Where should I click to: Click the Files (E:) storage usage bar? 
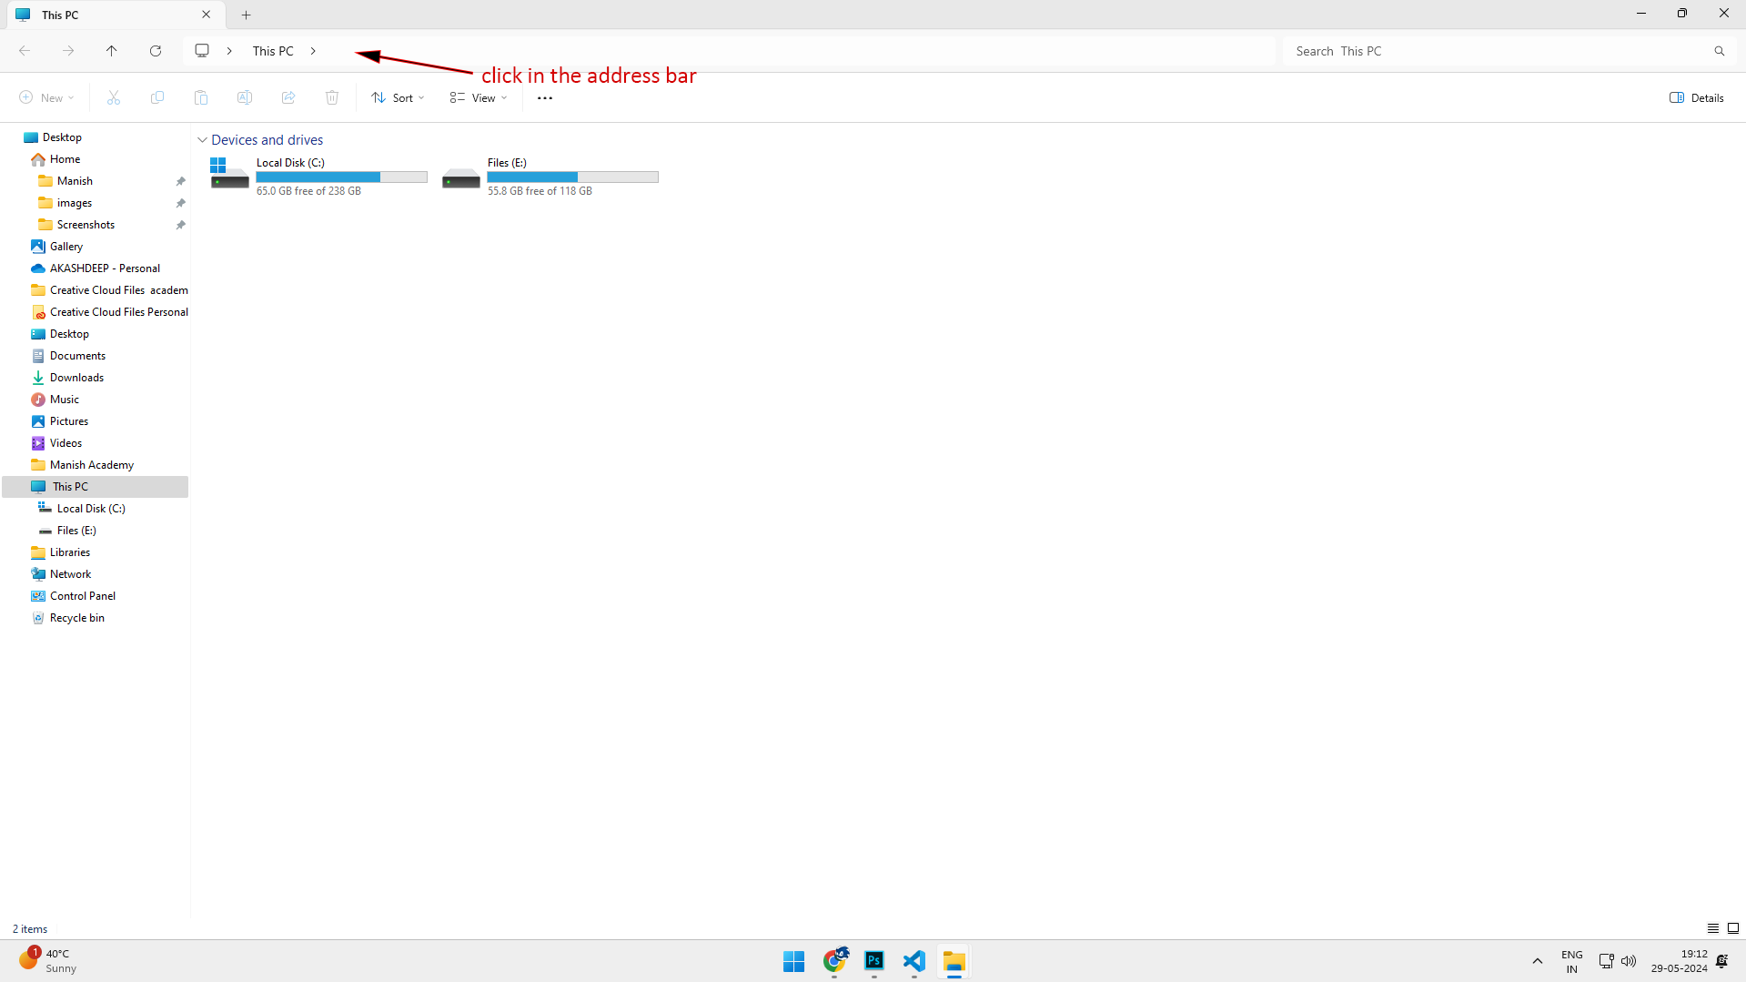pyautogui.click(x=572, y=177)
